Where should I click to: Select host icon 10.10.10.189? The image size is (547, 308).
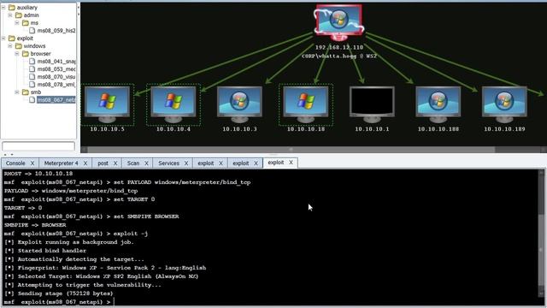click(504, 104)
